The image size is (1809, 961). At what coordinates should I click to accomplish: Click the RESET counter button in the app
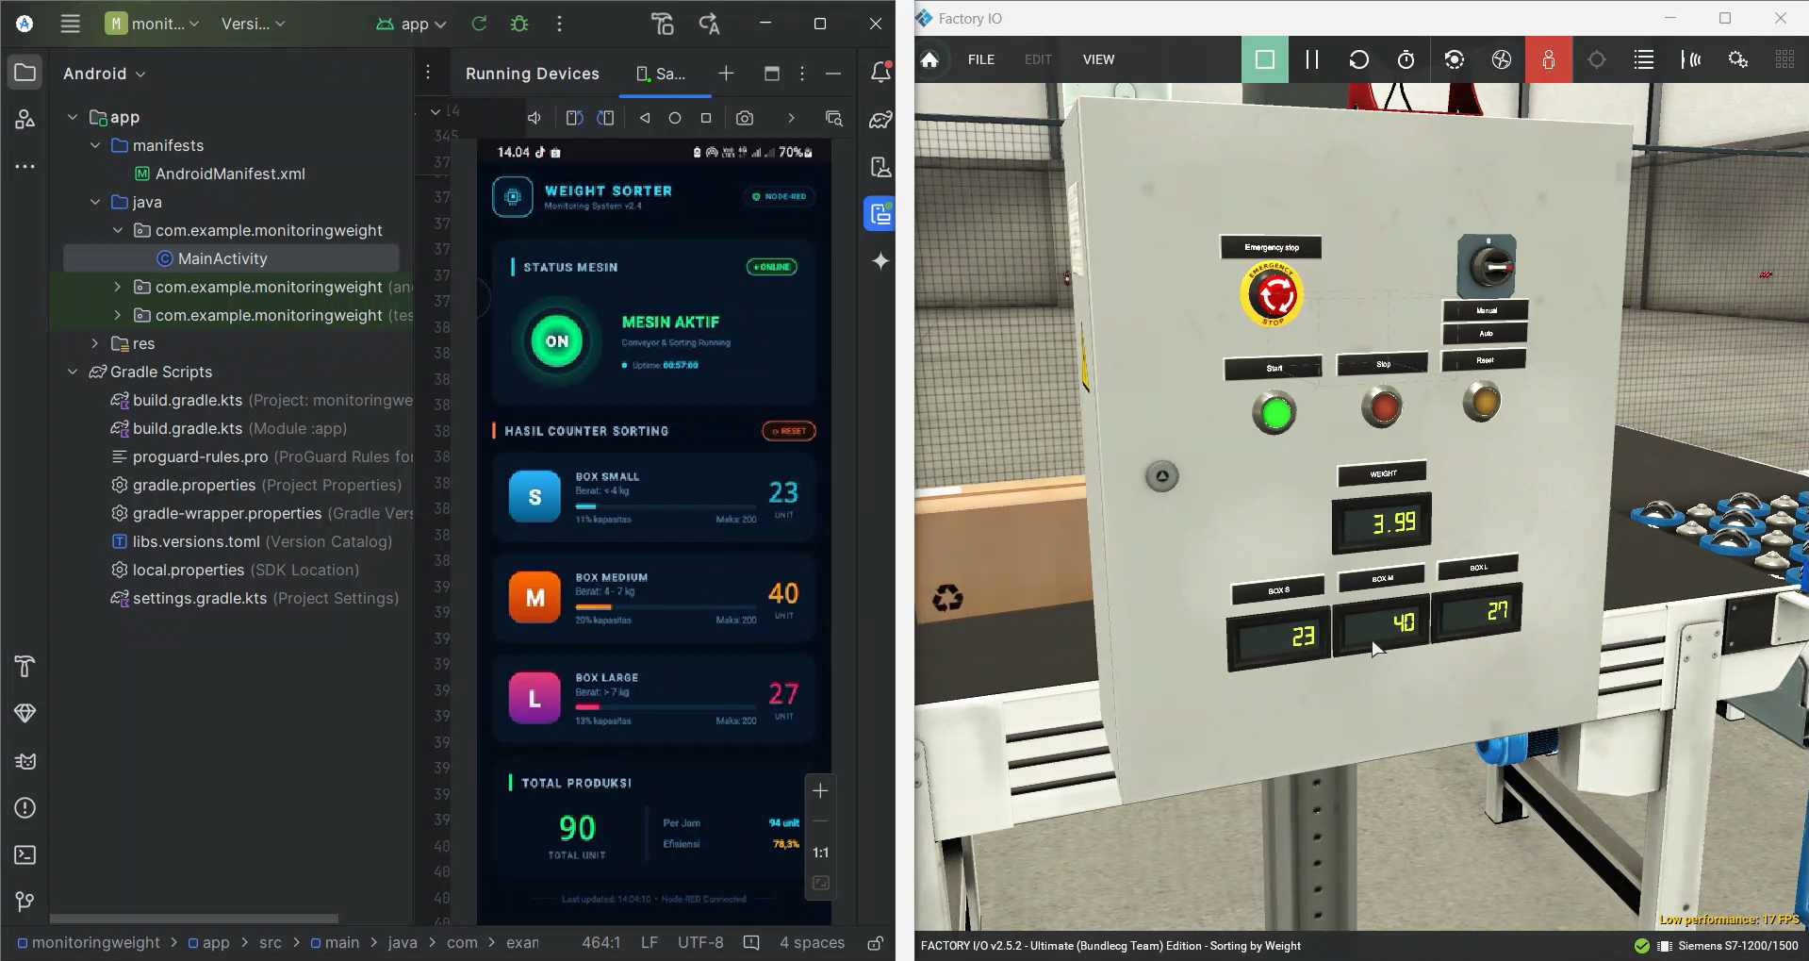click(789, 431)
